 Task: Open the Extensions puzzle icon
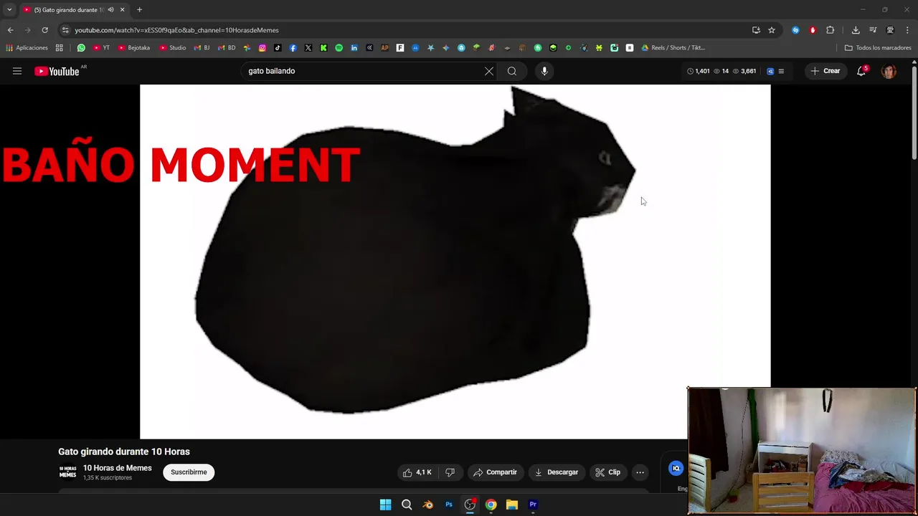830,30
